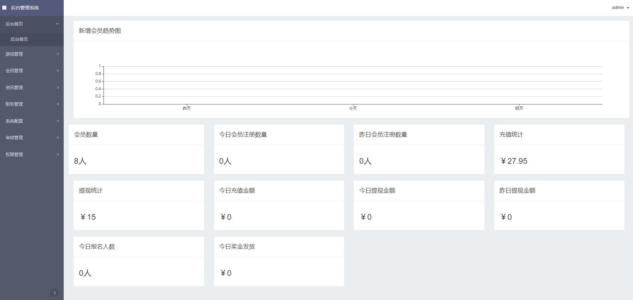
Task: Click the 今日奖金发放 card
Action: coord(279,261)
